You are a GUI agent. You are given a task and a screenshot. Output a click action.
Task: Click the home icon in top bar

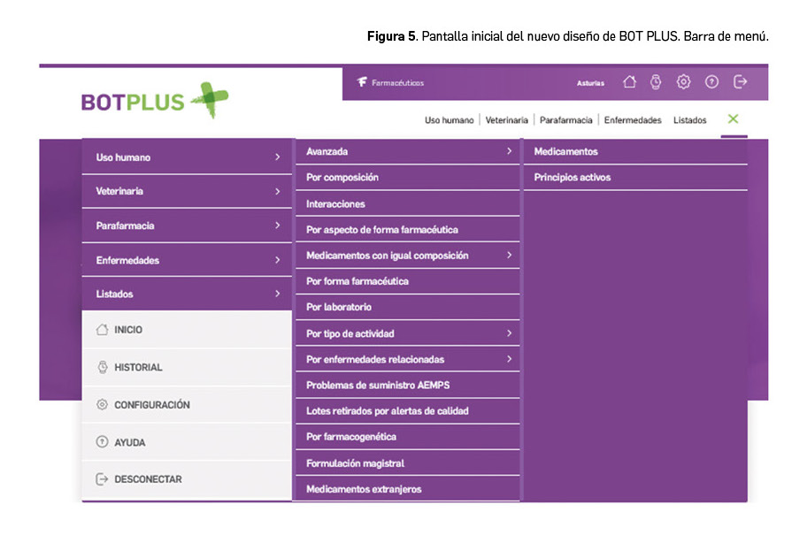(x=629, y=82)
